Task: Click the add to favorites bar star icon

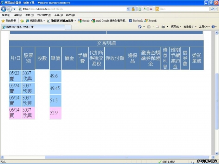Action: click(22, 21)
